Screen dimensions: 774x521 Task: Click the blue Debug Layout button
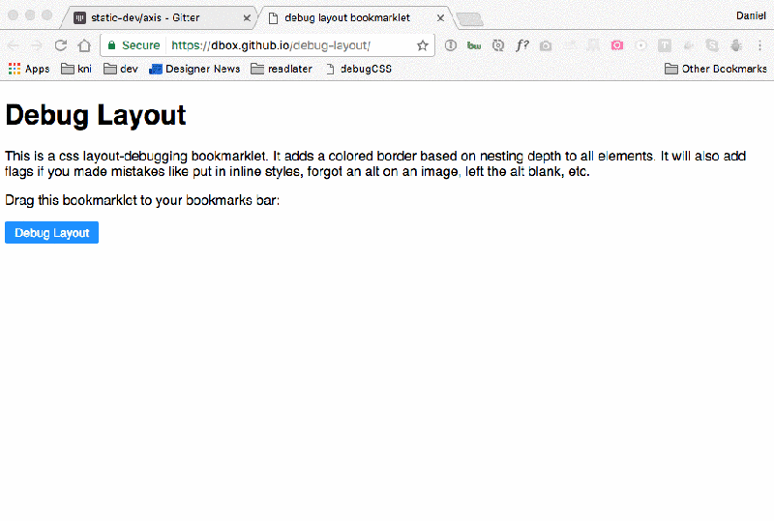coord(52,232)
